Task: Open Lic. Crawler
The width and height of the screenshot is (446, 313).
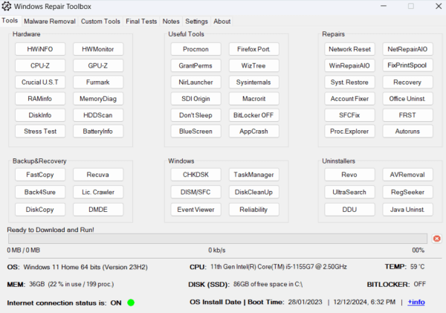Action: 98,192
